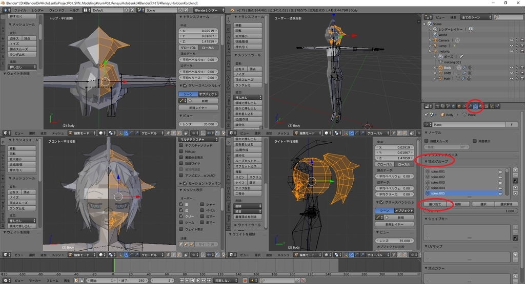
Task: Click the 削除 button beside 割り当て
Action: click(458, 204)
